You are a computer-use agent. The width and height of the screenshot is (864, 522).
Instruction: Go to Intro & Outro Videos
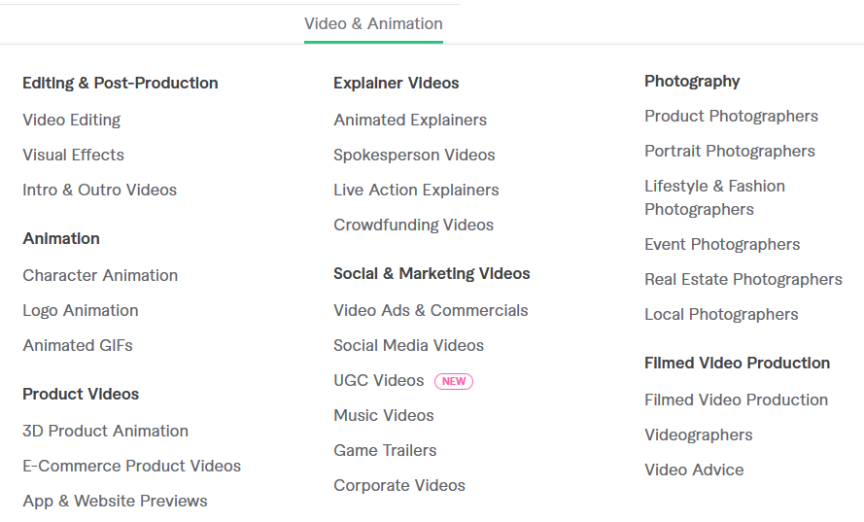100,190
